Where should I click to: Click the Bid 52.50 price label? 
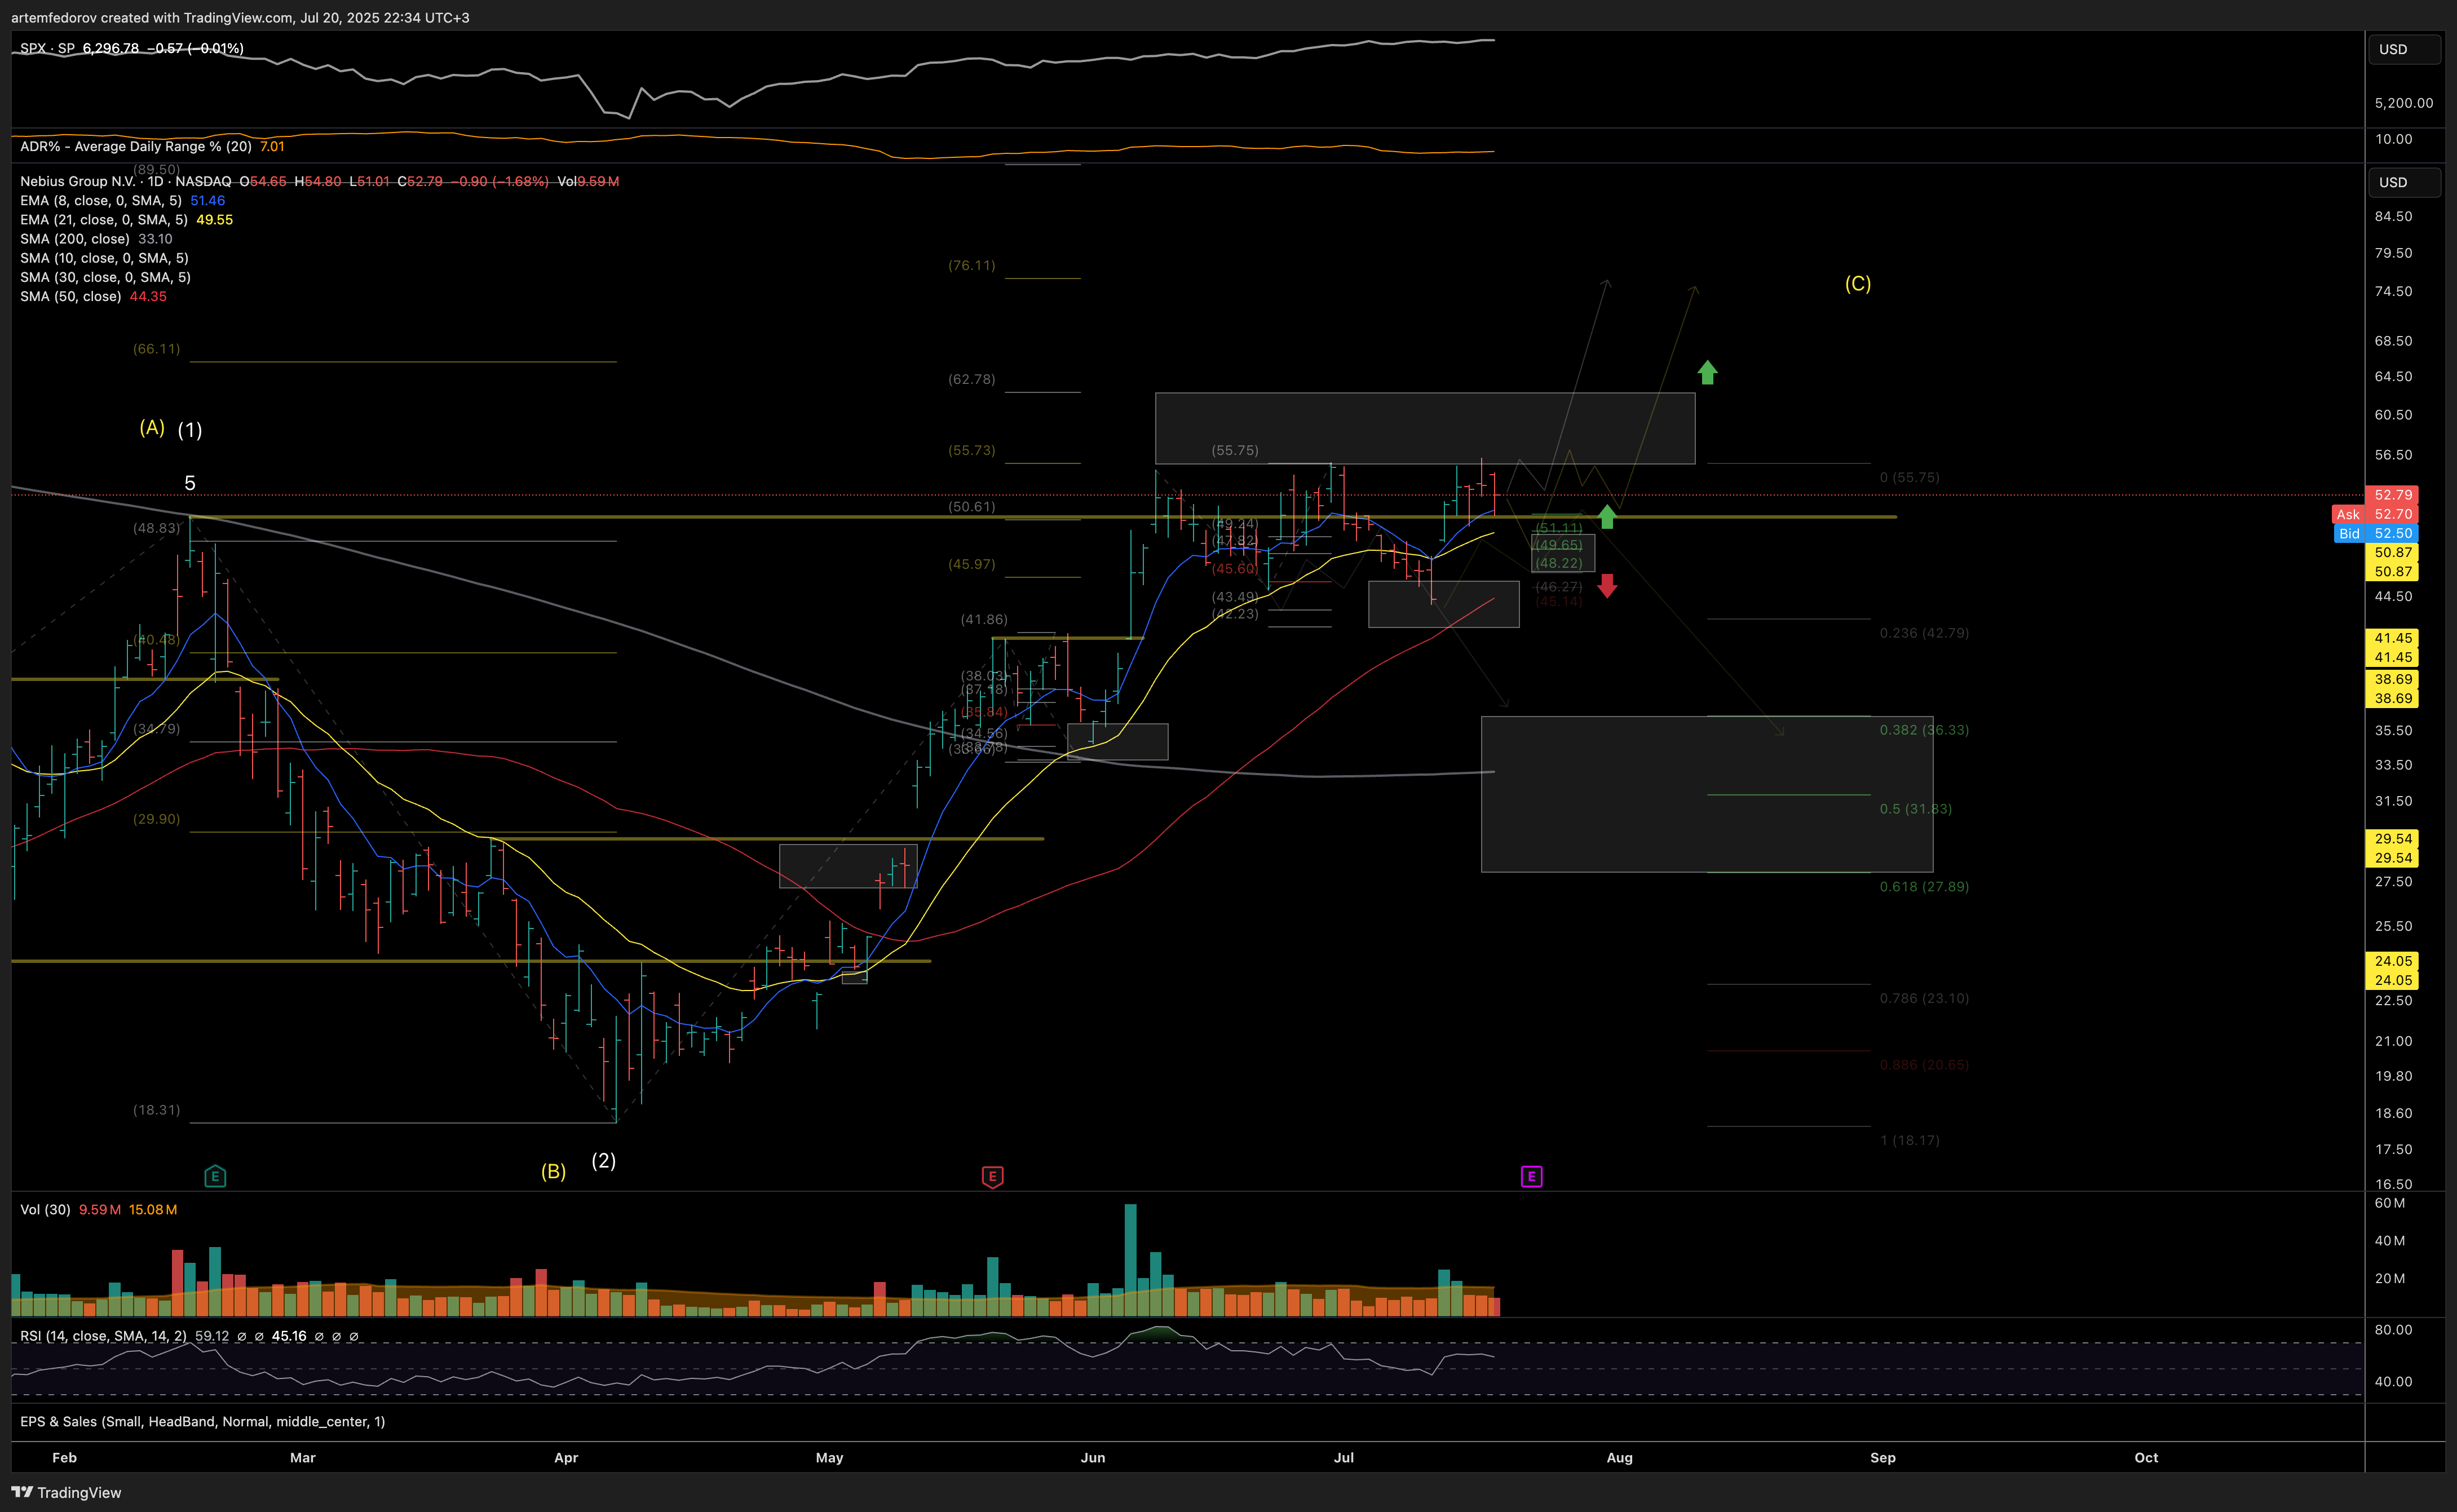[2376, 533]
